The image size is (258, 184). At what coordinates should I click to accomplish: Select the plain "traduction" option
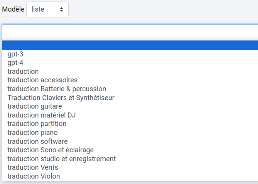23,72
